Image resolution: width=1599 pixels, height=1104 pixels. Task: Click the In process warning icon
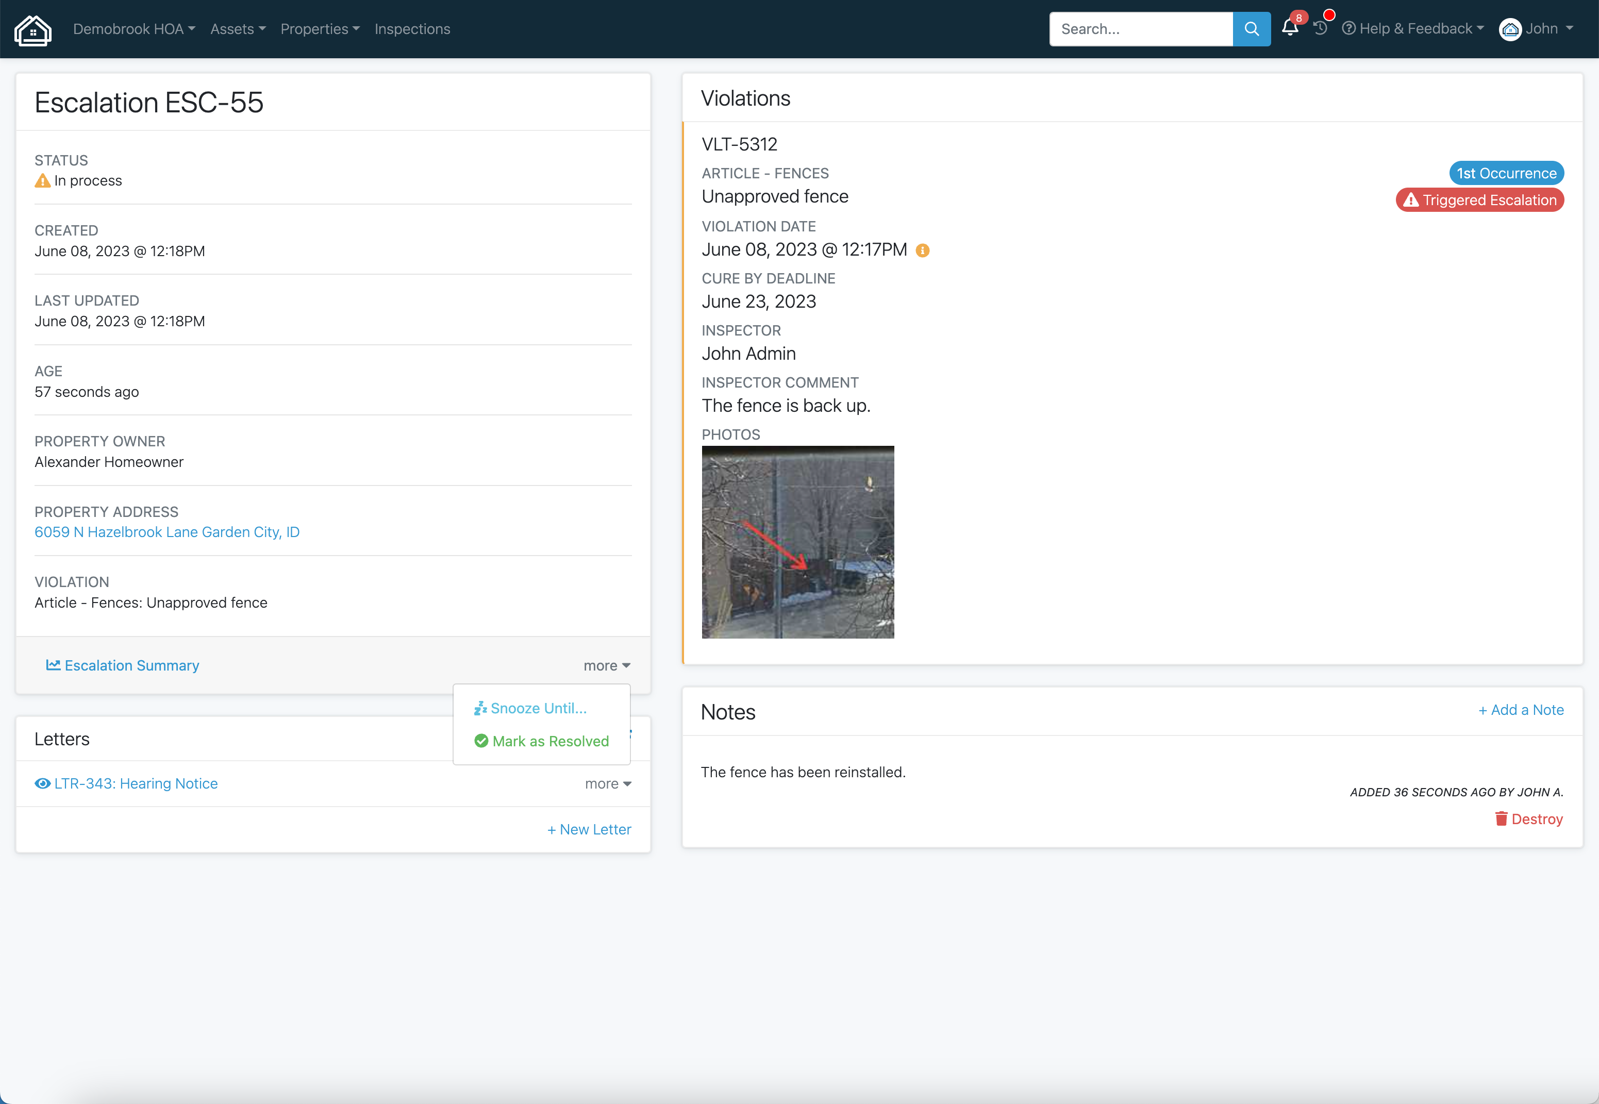tap(43, 181)
